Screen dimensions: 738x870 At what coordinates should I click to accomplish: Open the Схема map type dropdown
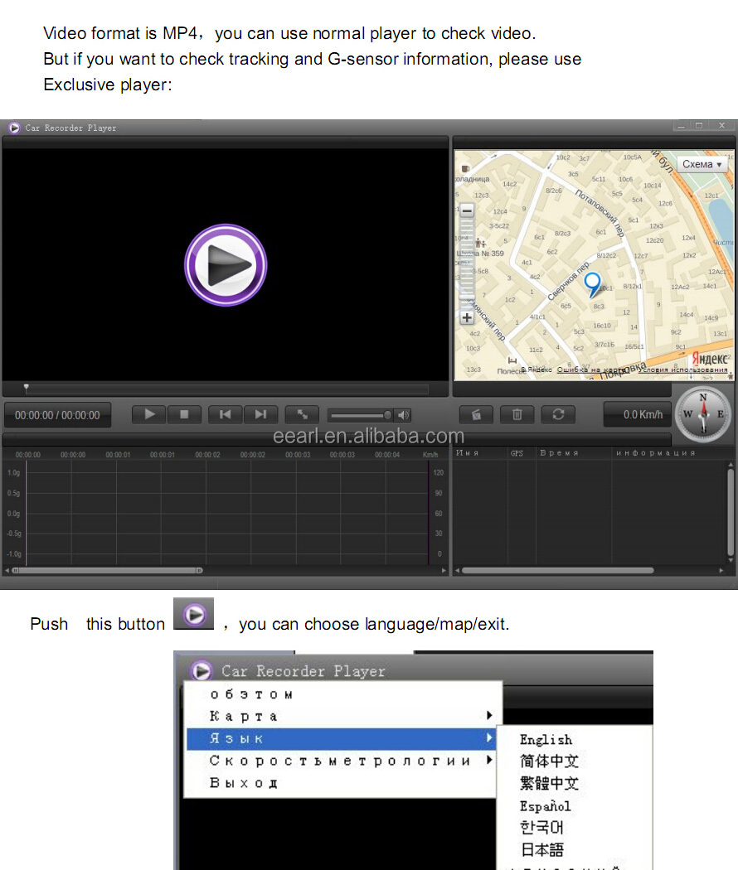point(702,164)
